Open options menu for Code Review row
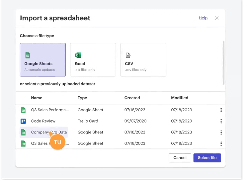Viewport: 243px width, 180px height. coord(221,121)
